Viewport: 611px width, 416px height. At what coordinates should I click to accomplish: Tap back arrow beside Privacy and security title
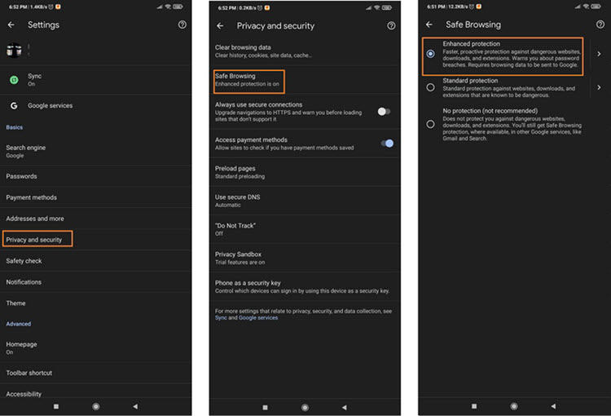(x=220, y=26)
